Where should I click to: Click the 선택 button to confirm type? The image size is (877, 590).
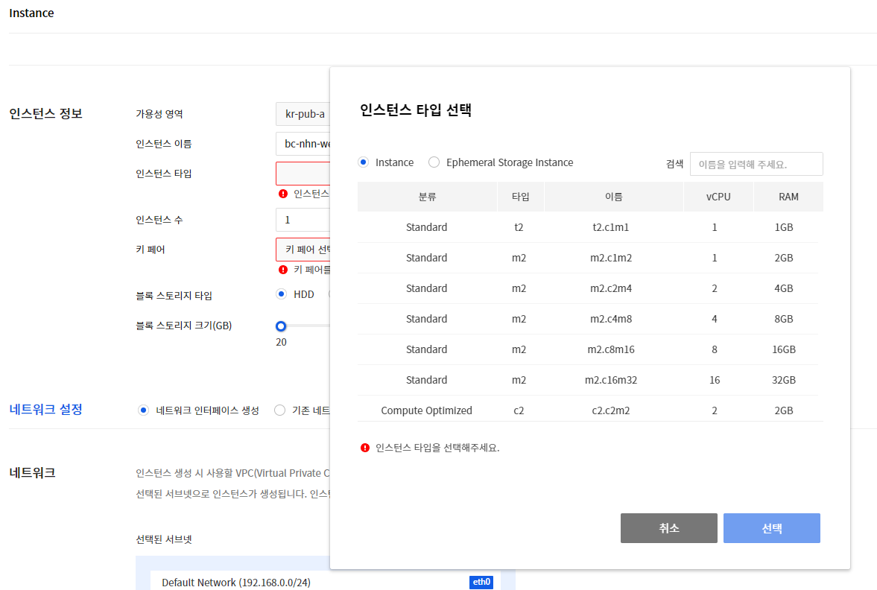(771, 527)
